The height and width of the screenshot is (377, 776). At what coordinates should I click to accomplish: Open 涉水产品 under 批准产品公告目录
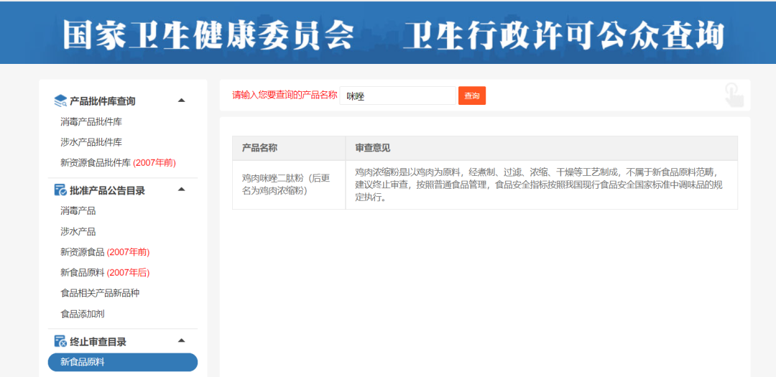(78, 231)
